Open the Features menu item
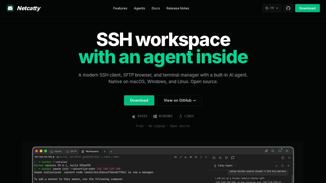The width and height of the screenshot is (326, 183). click(120, 8)
